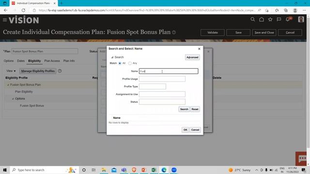Open Zoom app from taskbar
The image size is (310, 174).
(x=174, y=170)
